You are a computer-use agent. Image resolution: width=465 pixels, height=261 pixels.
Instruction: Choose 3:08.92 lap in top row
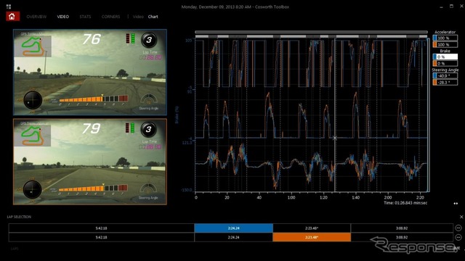point(402,228)
